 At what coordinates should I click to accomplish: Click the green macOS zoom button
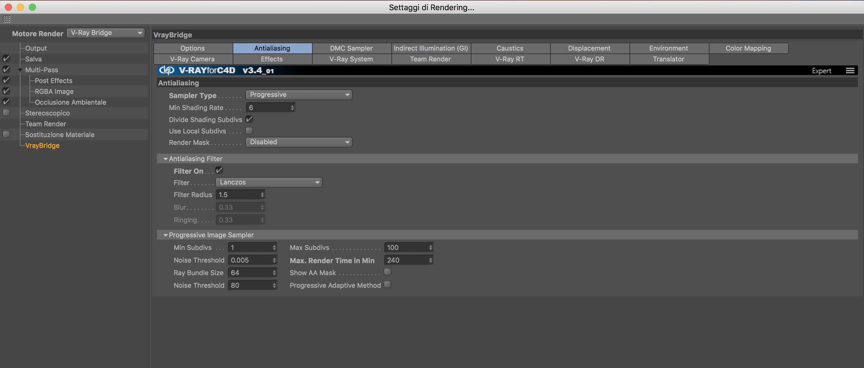point(32,7)
